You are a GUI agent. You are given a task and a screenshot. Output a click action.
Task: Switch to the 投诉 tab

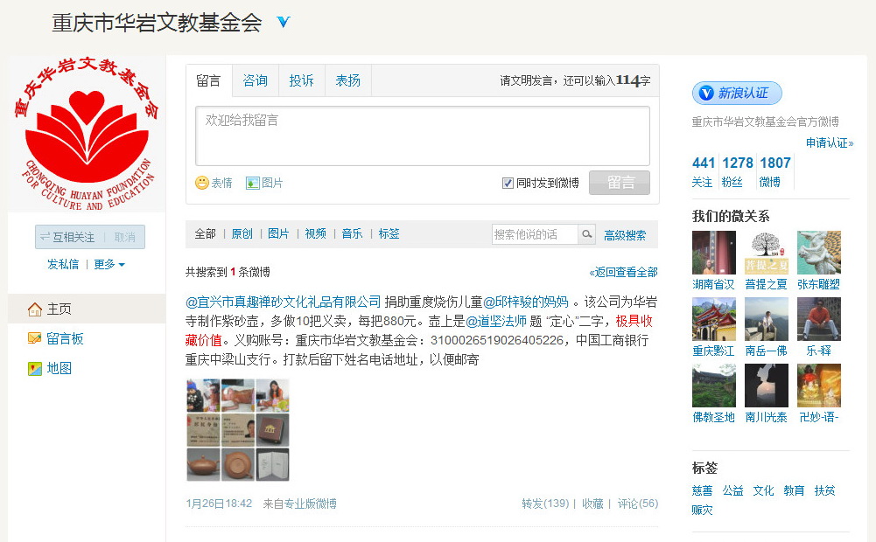coord(301,81)
